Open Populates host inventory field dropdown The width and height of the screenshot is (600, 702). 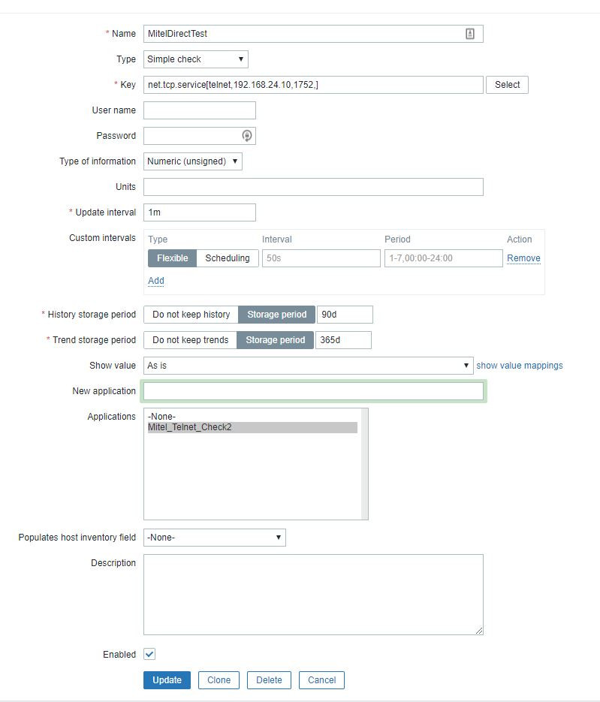tap(215, 538)
